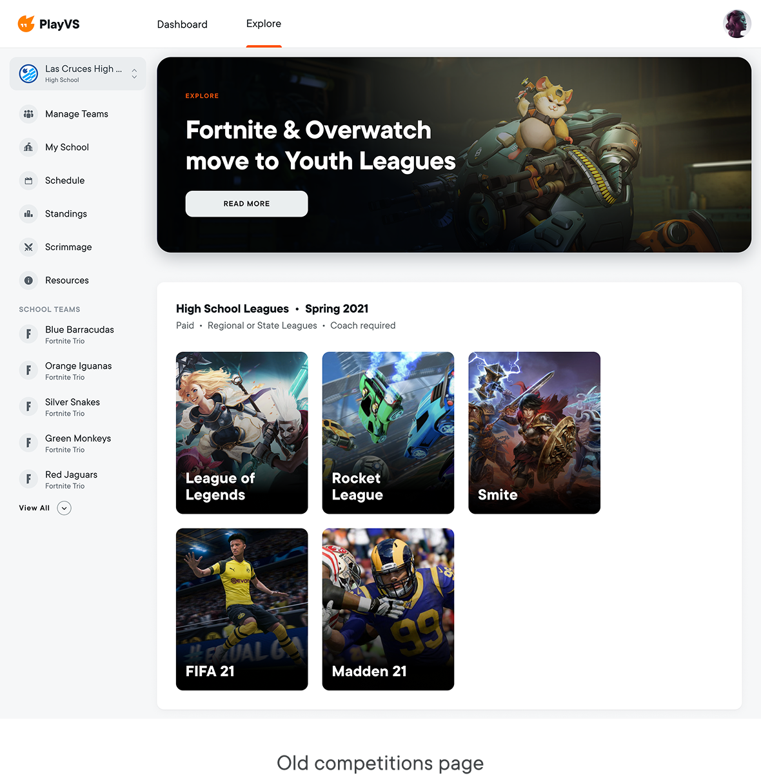Click the High School Leagues heading

(232, 309)
